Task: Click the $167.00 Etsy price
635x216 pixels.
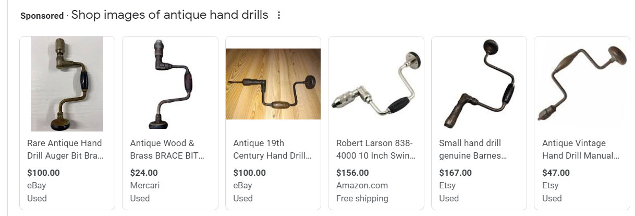Action: [x=456, y=173]
